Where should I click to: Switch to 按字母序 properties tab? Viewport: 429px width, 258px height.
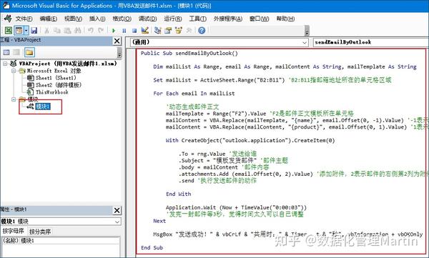point(13,231)
